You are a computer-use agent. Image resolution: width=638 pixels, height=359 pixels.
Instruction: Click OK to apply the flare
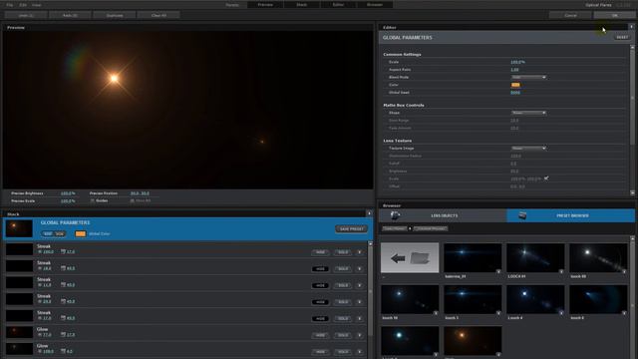coord(614,16)
